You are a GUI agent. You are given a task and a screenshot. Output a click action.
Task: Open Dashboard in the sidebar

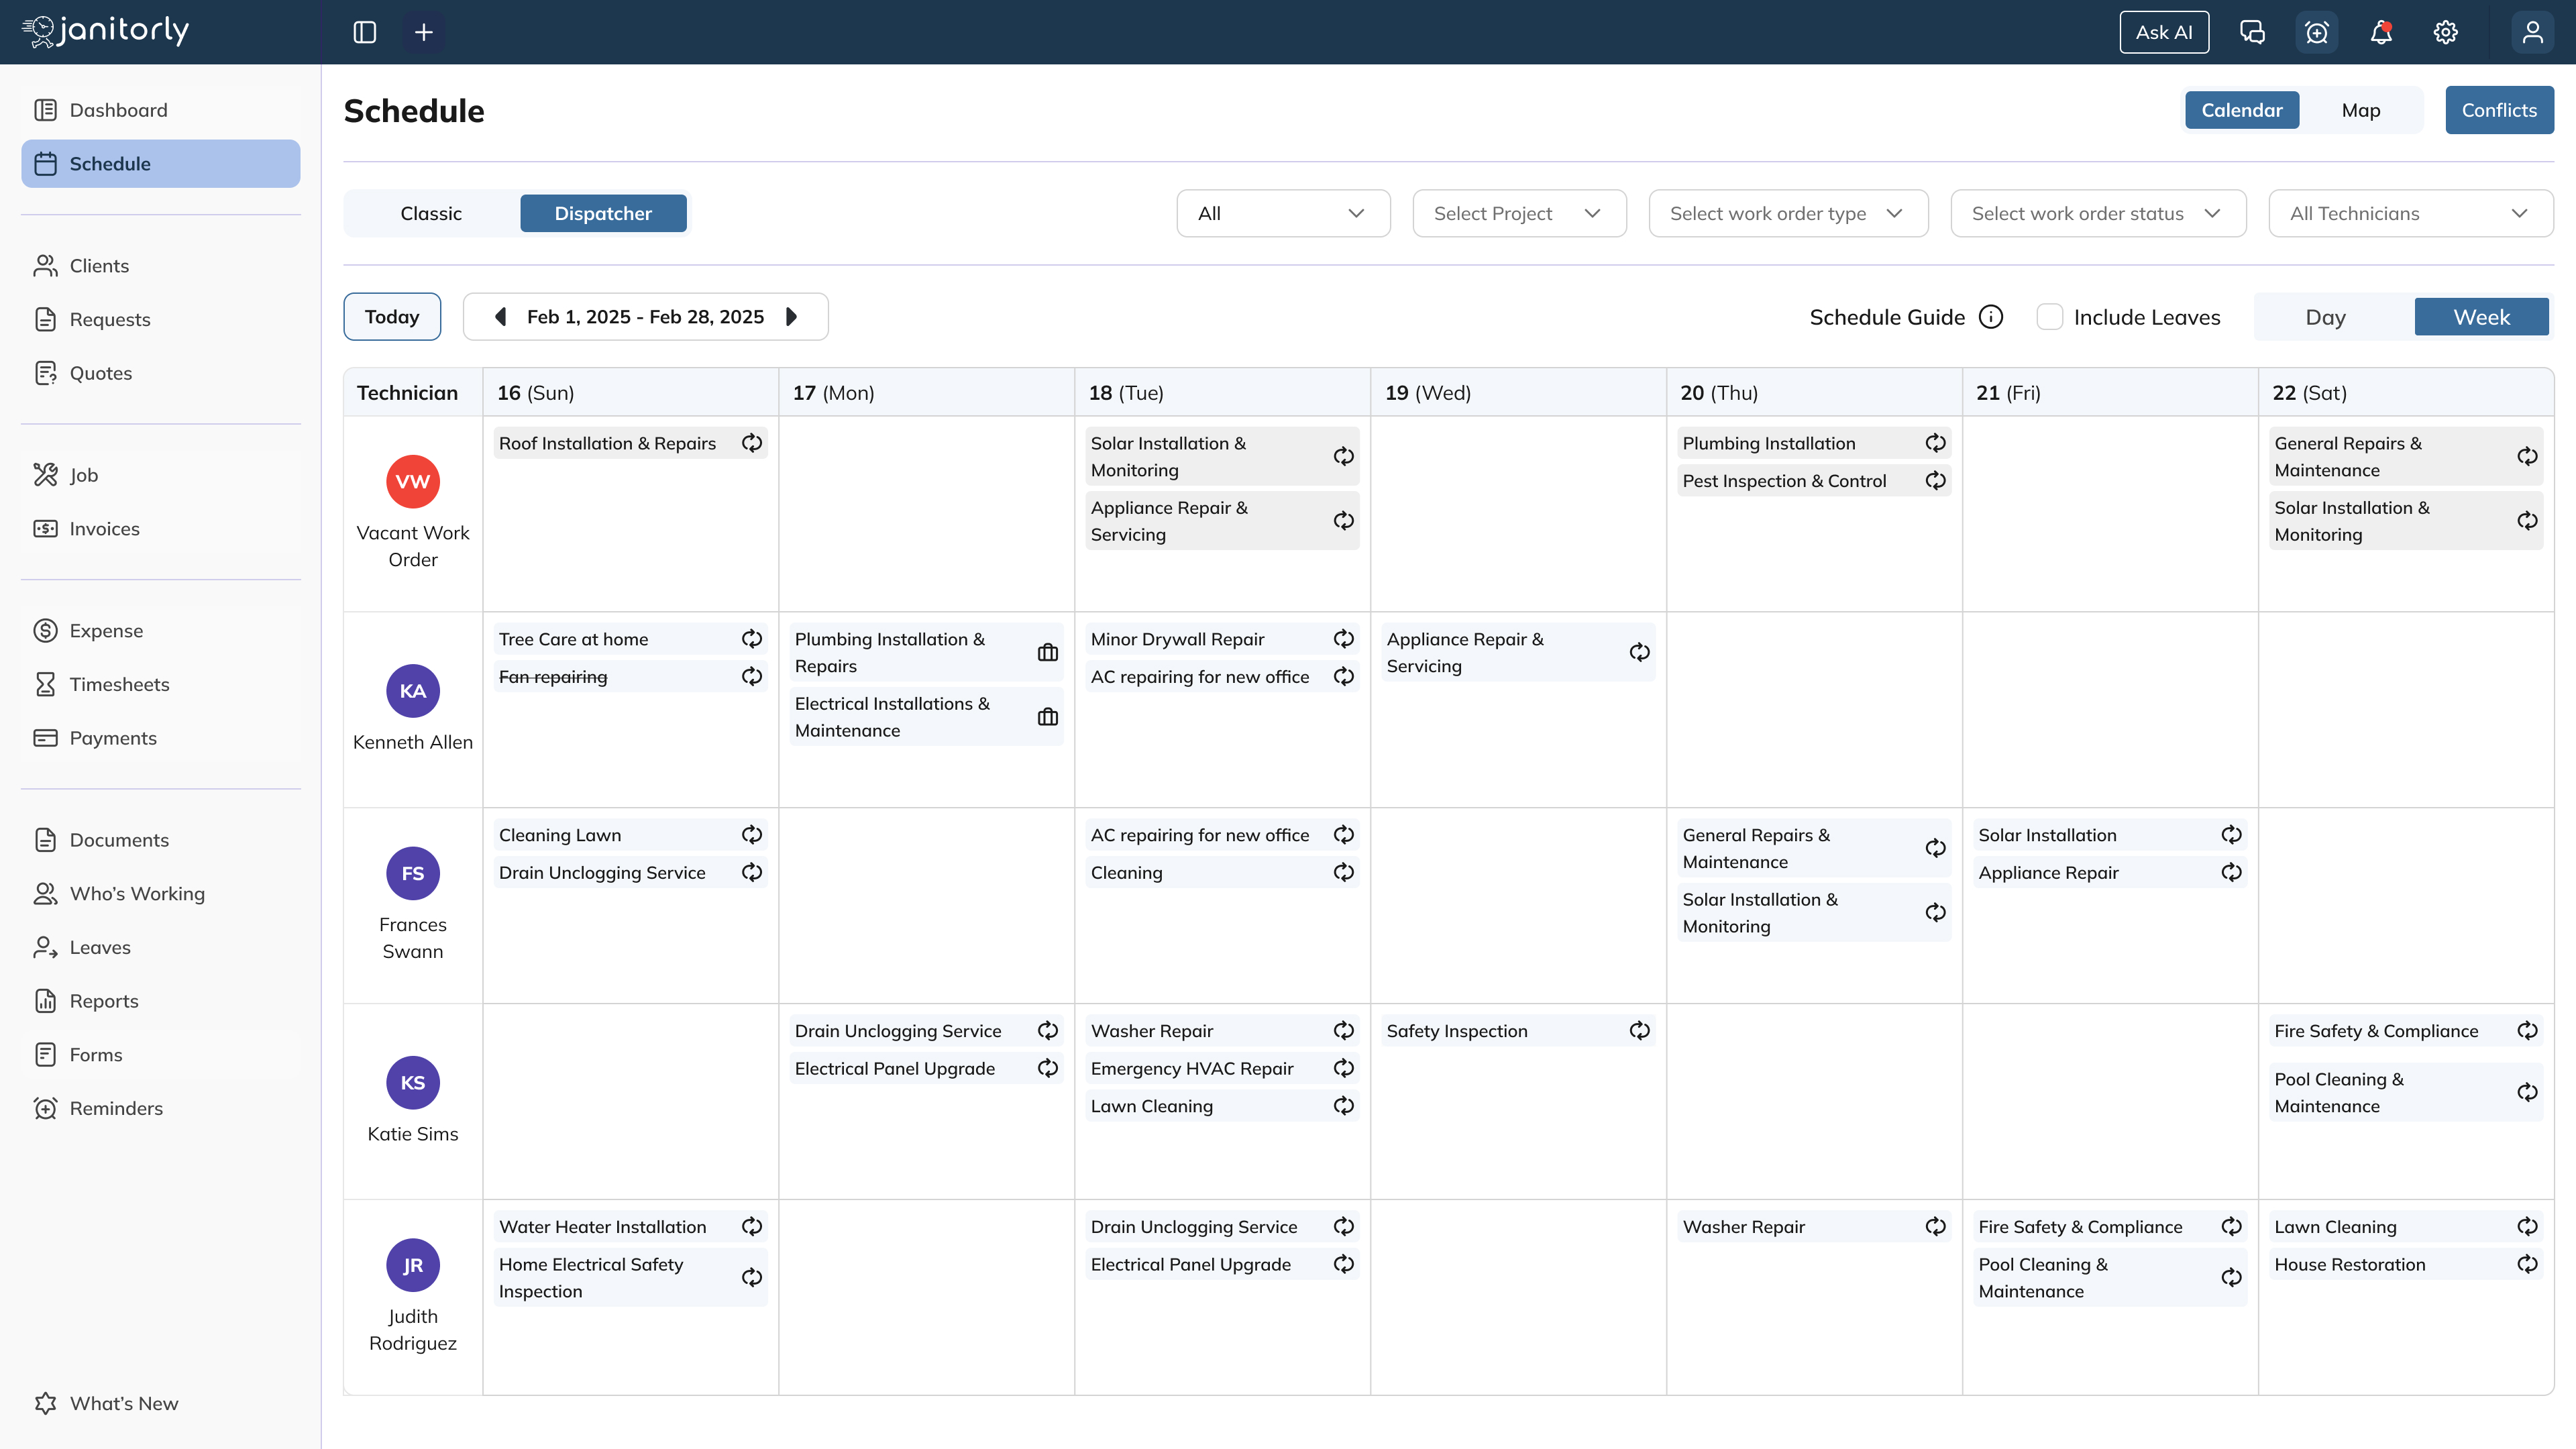[161, 110]
